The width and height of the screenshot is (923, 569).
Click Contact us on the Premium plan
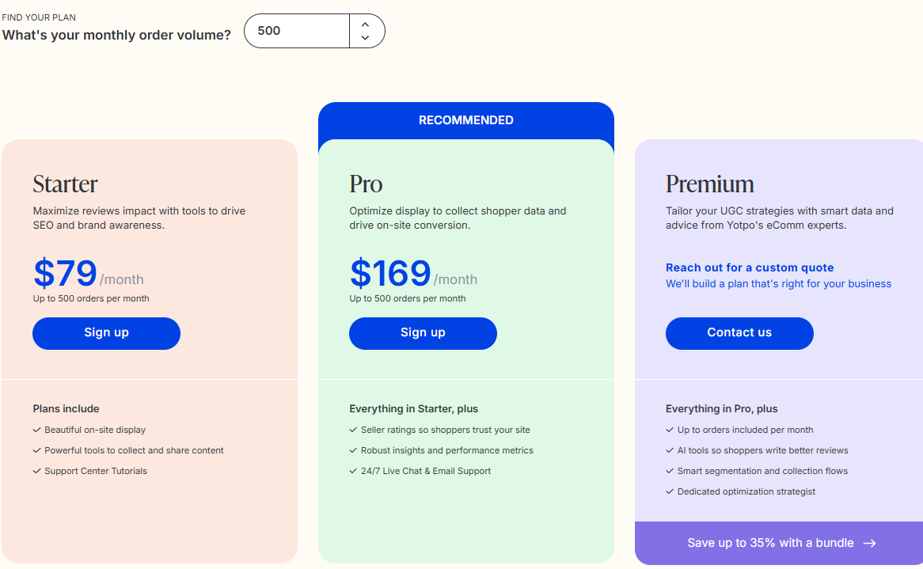739,332
